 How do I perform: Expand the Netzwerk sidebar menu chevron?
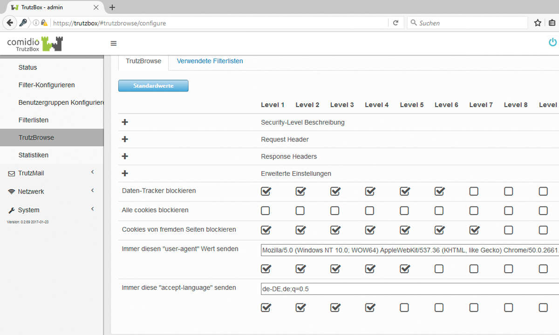[92, 190]
